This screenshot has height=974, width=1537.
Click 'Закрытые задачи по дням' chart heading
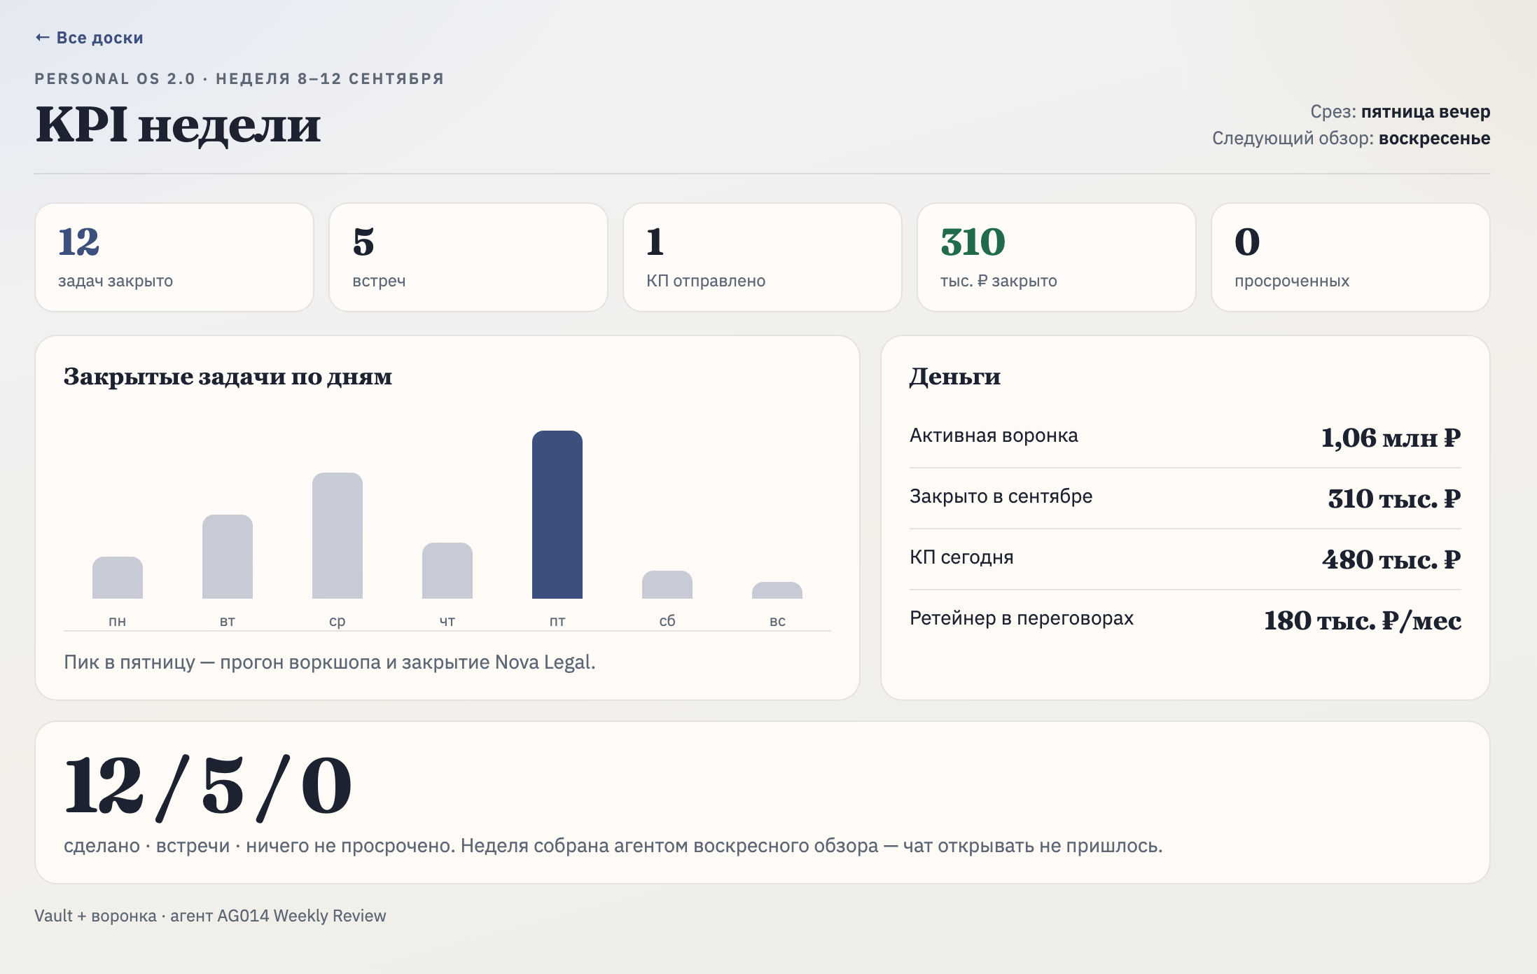(x=228, y=377)
